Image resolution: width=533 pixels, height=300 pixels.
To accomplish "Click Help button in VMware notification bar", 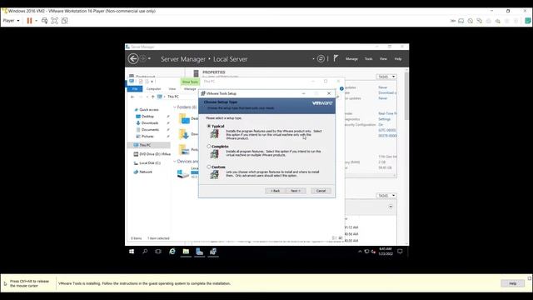I will tap(513, 283).
